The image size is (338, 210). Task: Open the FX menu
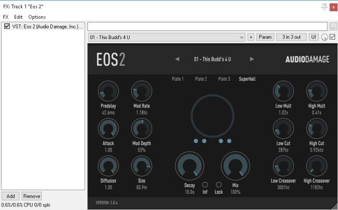(x=6, y=17)
